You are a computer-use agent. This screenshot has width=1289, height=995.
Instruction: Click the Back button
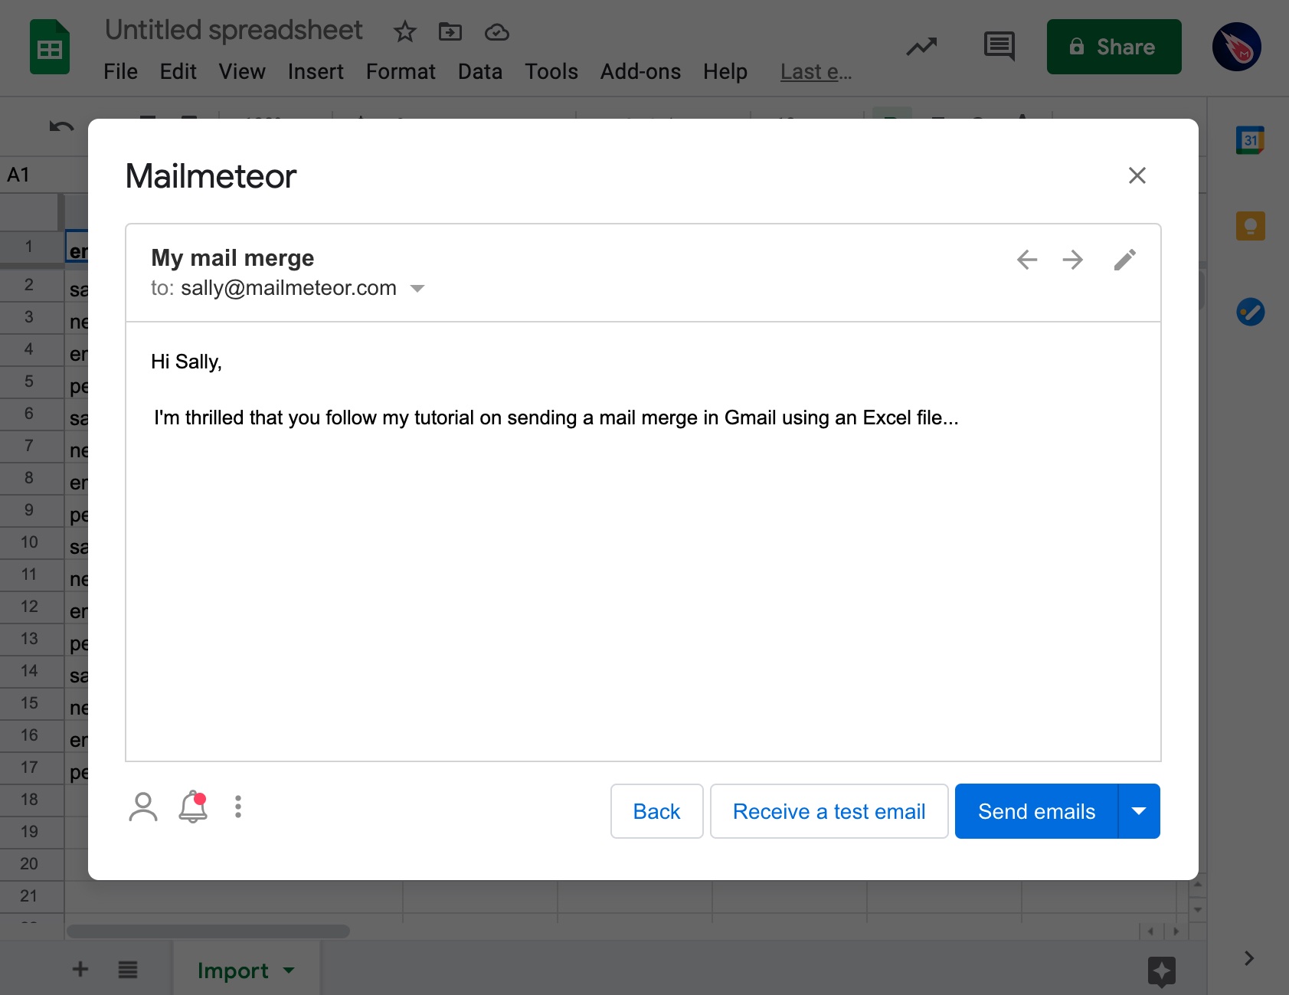[657, 811]
